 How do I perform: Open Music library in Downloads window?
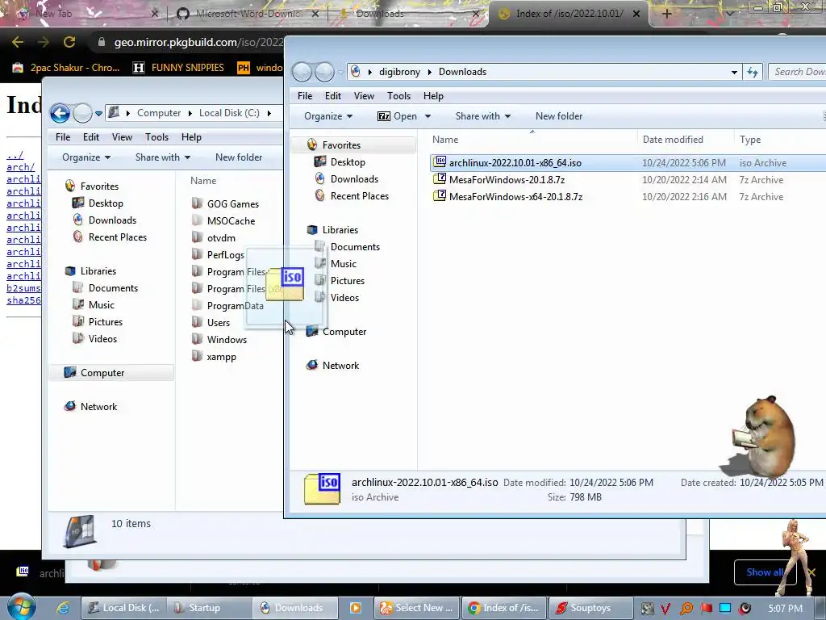[343, 264]
